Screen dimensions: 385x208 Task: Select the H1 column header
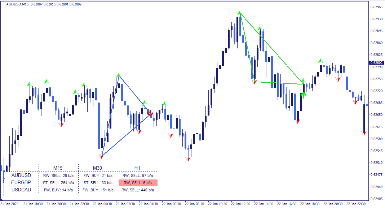point(137,168)
